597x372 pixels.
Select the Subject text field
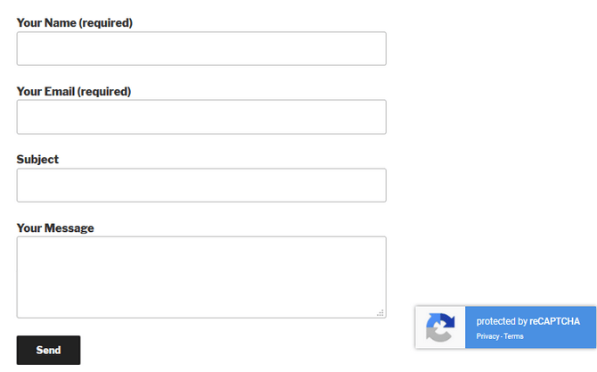(x=201, y=186)
